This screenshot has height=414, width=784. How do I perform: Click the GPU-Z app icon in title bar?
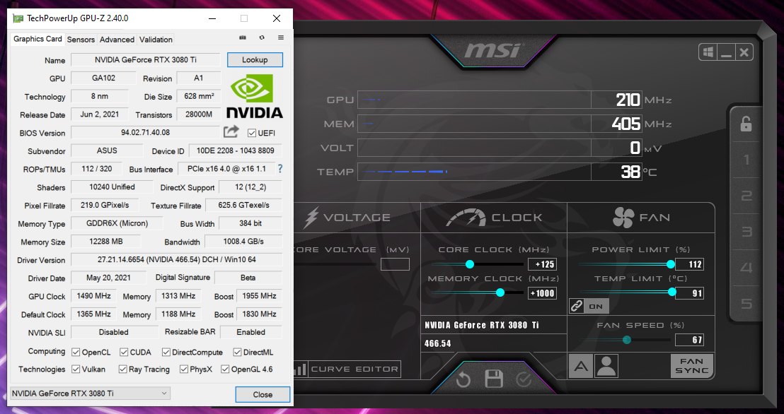(x=18, y=18)
